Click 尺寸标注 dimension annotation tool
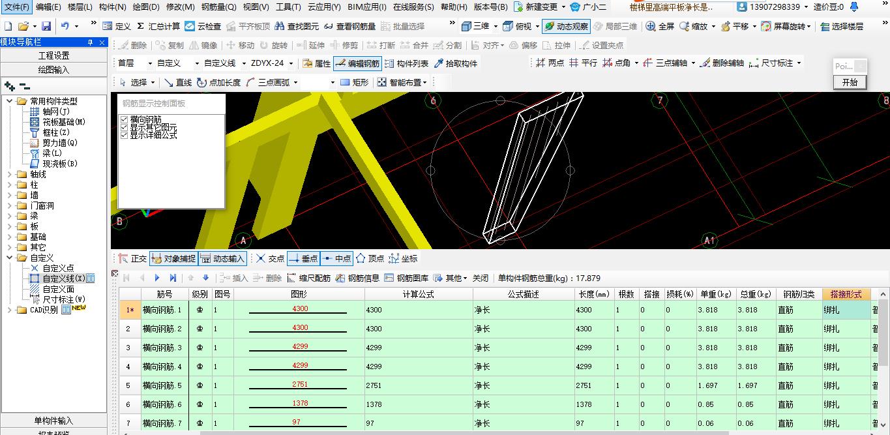Viewport: 890px width, 435px height. click(775, 63)
